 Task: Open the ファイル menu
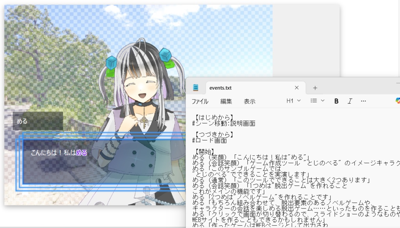(200, 101)
